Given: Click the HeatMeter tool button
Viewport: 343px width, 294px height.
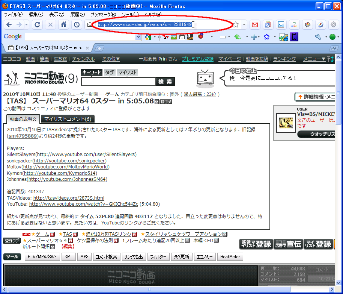Looking at the screenshot, I should click(x=230, y=257).
